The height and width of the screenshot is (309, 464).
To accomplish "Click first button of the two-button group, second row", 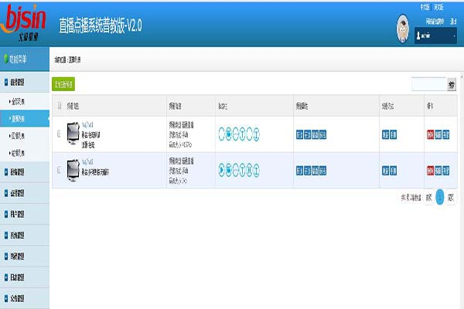I will tap(385, 171).
